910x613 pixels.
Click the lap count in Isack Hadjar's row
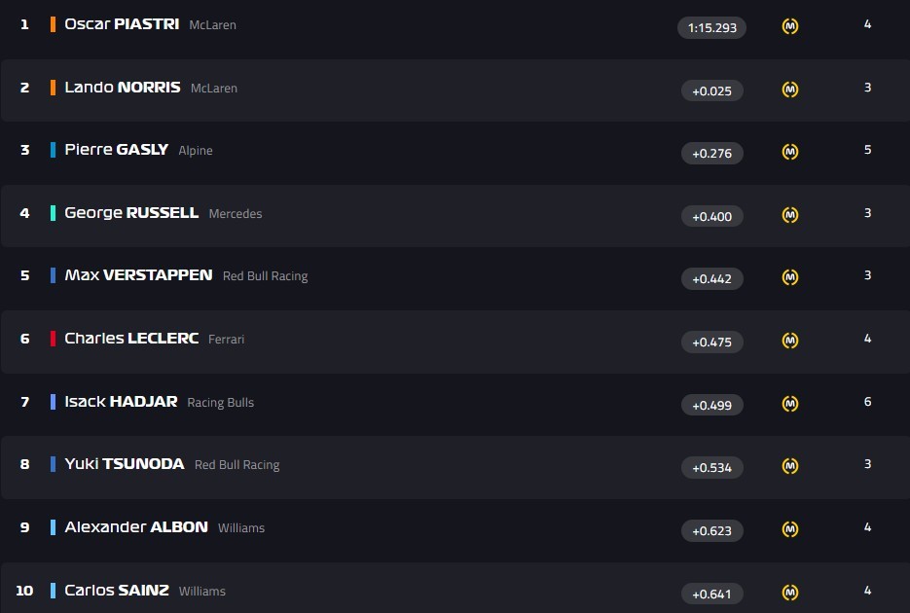(x=867, y=402)
